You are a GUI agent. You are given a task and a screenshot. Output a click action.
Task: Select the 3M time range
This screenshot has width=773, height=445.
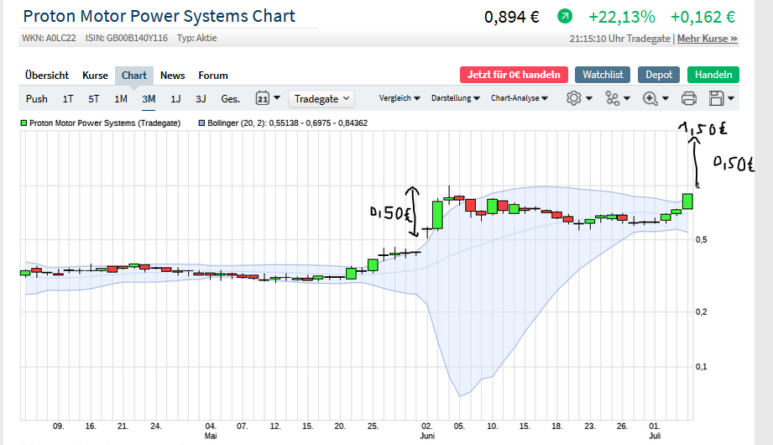(149, 99)
